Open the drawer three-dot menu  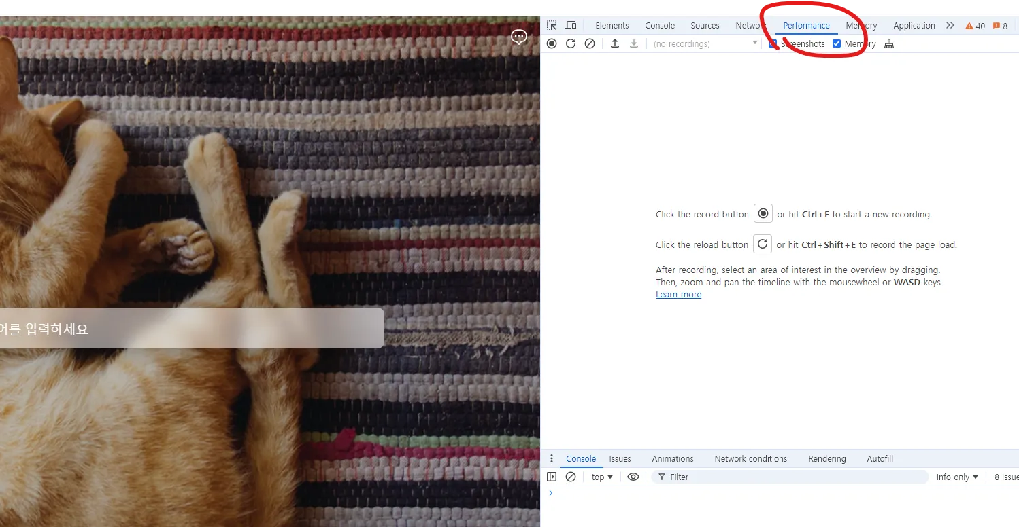click(552, 458)
